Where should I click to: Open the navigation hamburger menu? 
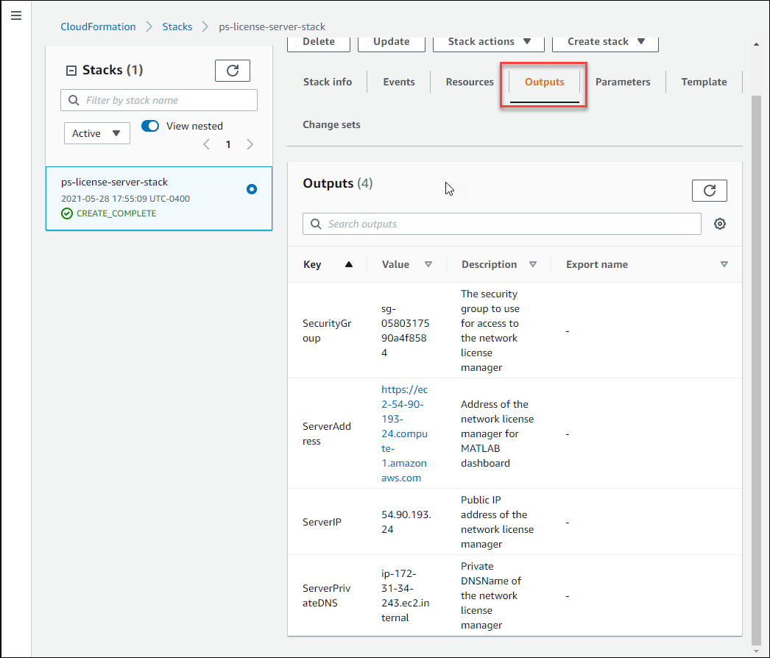click(16, 15)
